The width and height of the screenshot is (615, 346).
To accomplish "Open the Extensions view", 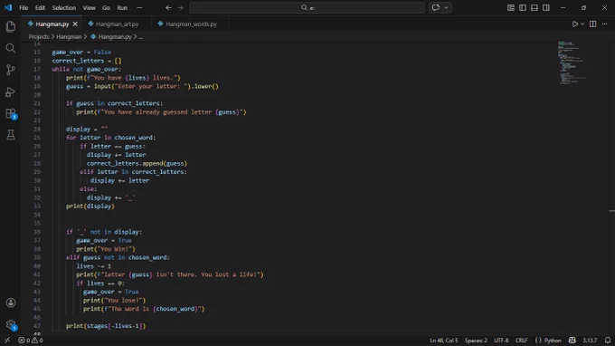I will 11,113.
